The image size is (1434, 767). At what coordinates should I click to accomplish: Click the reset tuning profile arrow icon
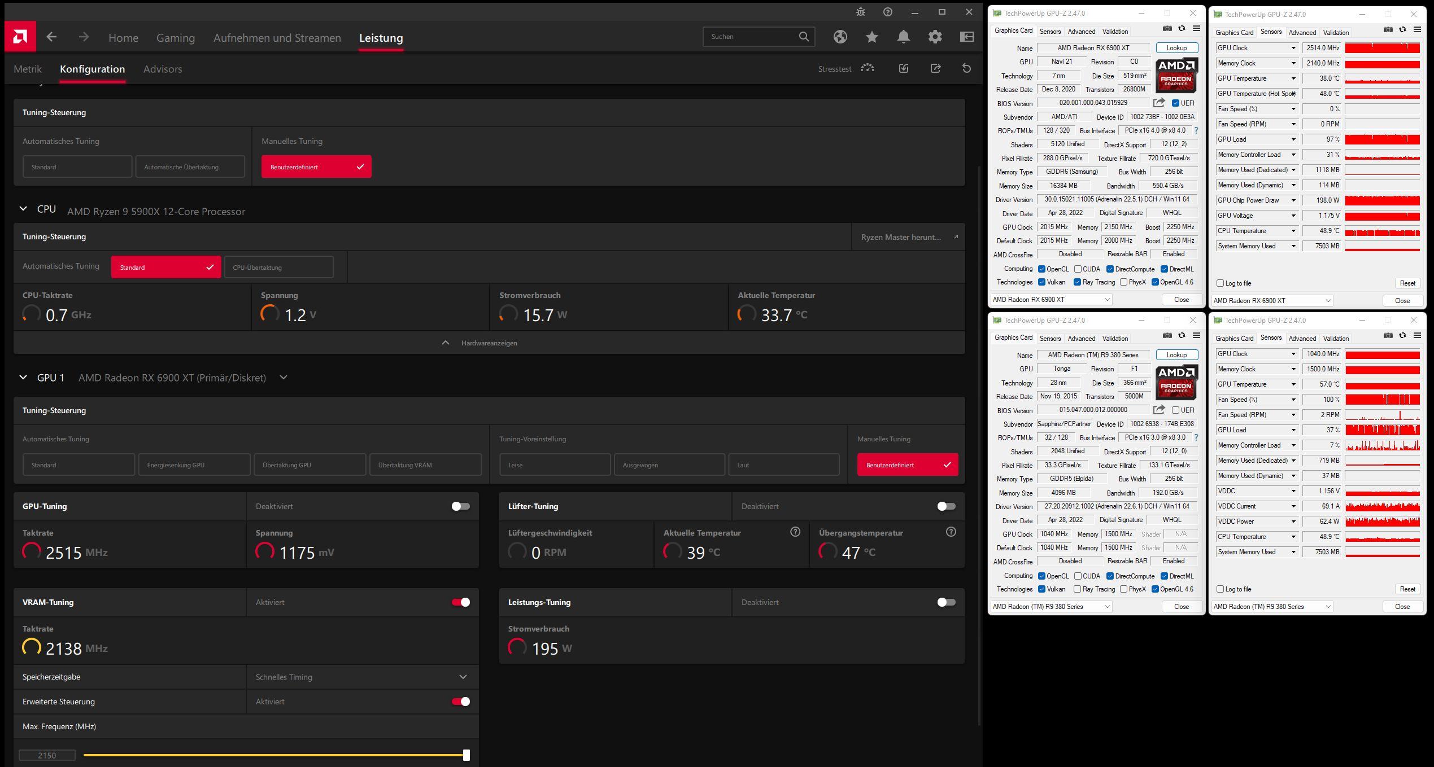coord(966,68)
